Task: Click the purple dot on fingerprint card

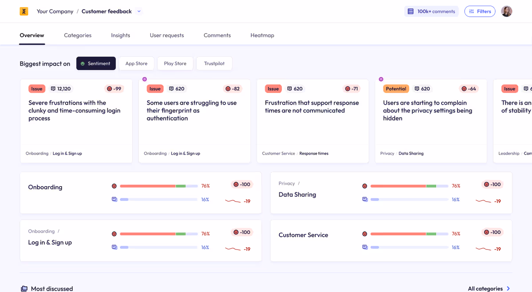Action: click(145, 79)
